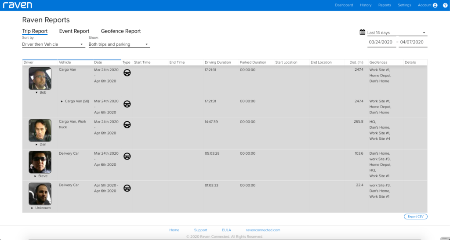Edit the end date 04/07/2020 field
Screen dimensions: 450x240
(413, 42)
